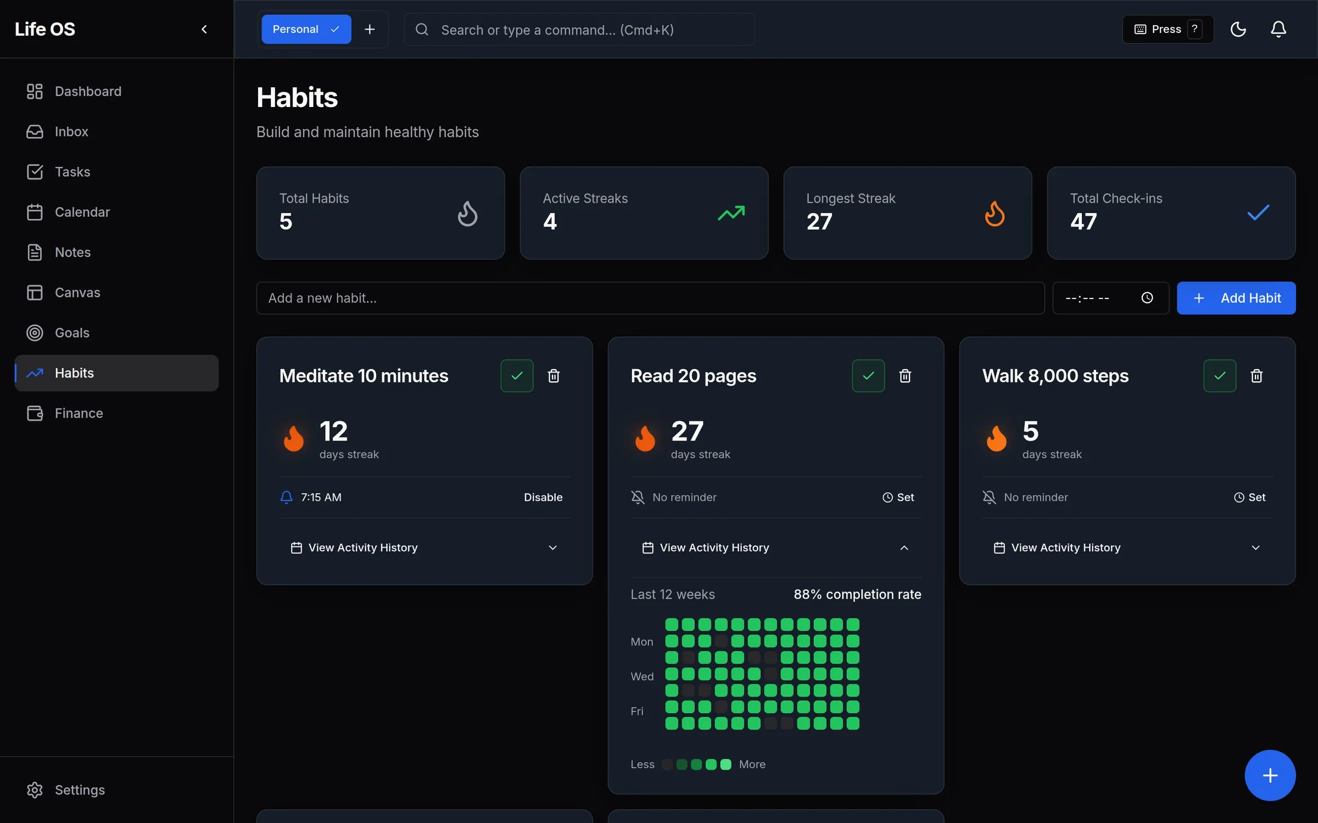The height and width of the screenshot is (823, 1318).
Task: Collapse Read 20 pages Activity History
Action: pyautogui.click(x=776, y=548)
